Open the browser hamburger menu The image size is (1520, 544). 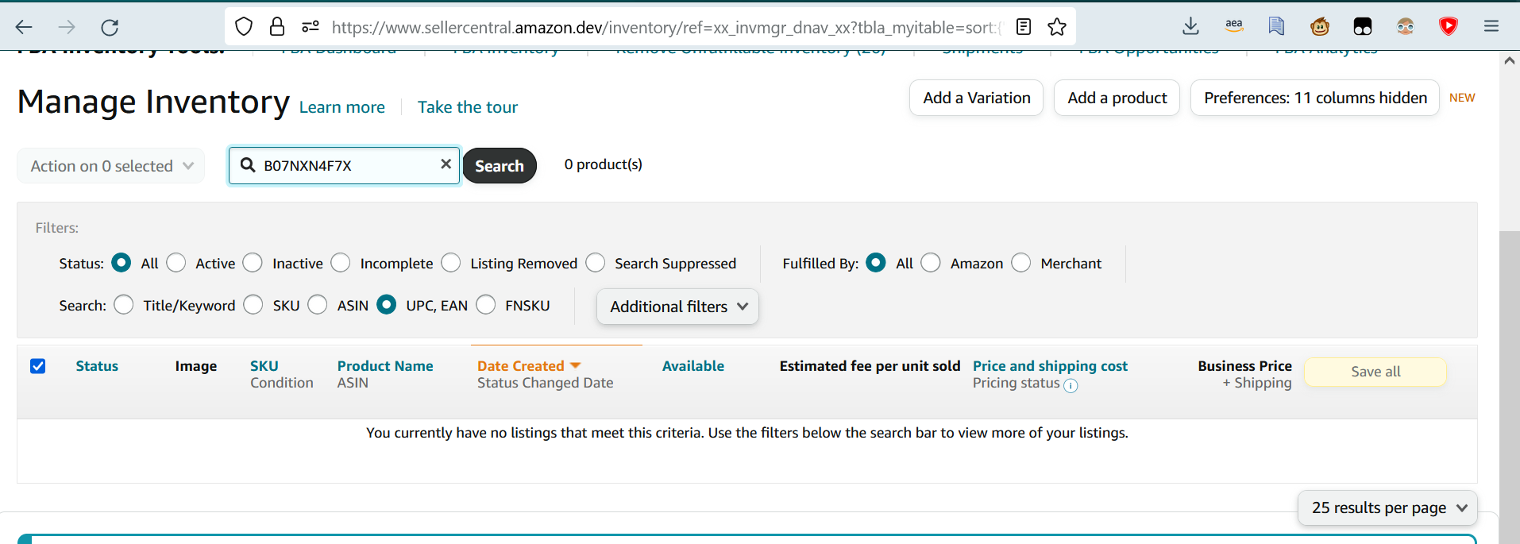click(x=1491, y=27)
